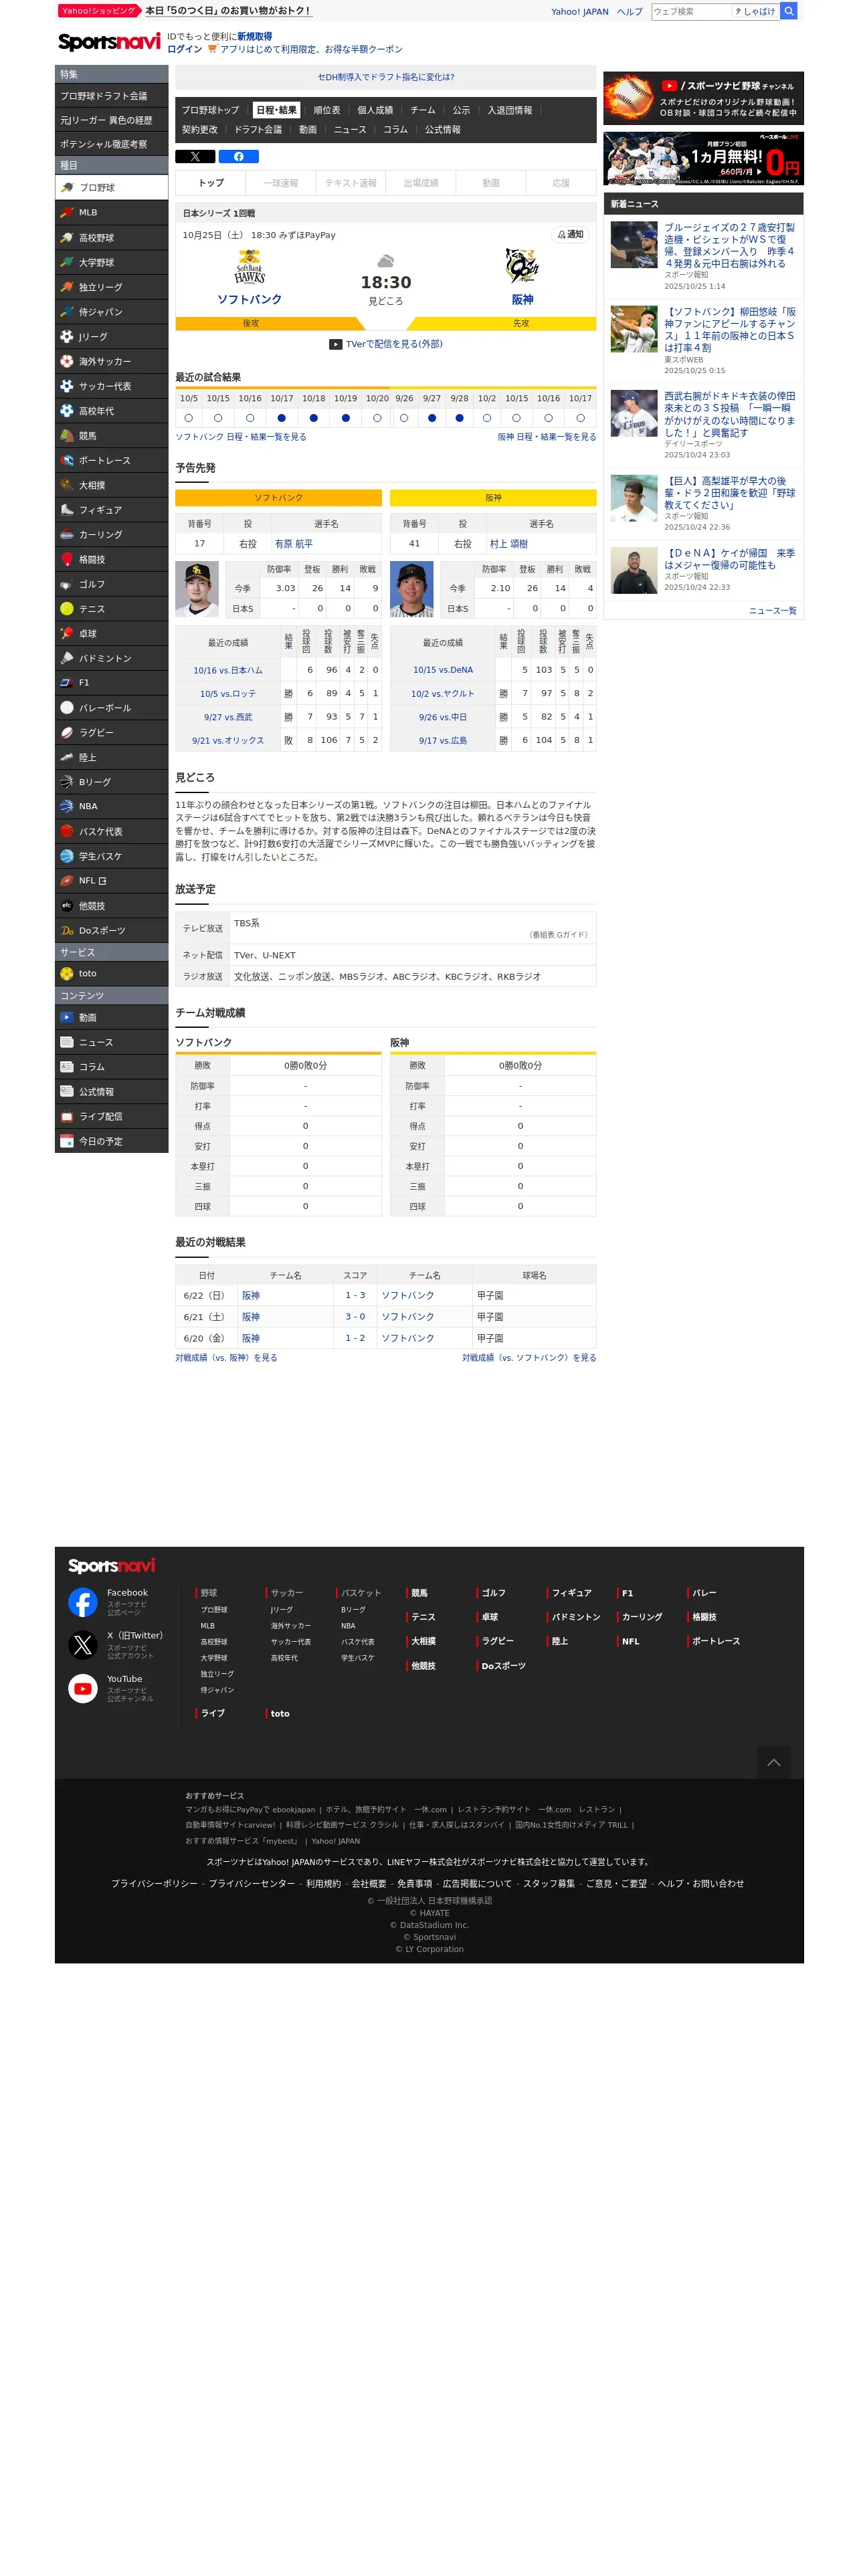Open ゴルフ in the sidebar
The height and width of the screenshot is (2576, 859).
point(111,584)
